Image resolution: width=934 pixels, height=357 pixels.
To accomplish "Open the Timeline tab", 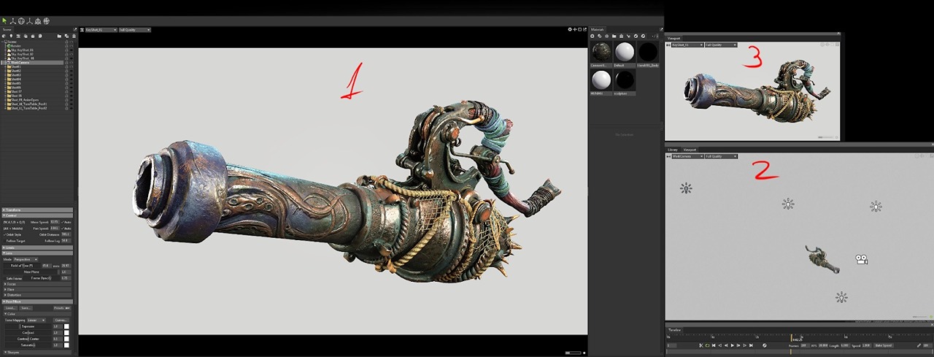I will pyautogui.click(x=675, y=330).
